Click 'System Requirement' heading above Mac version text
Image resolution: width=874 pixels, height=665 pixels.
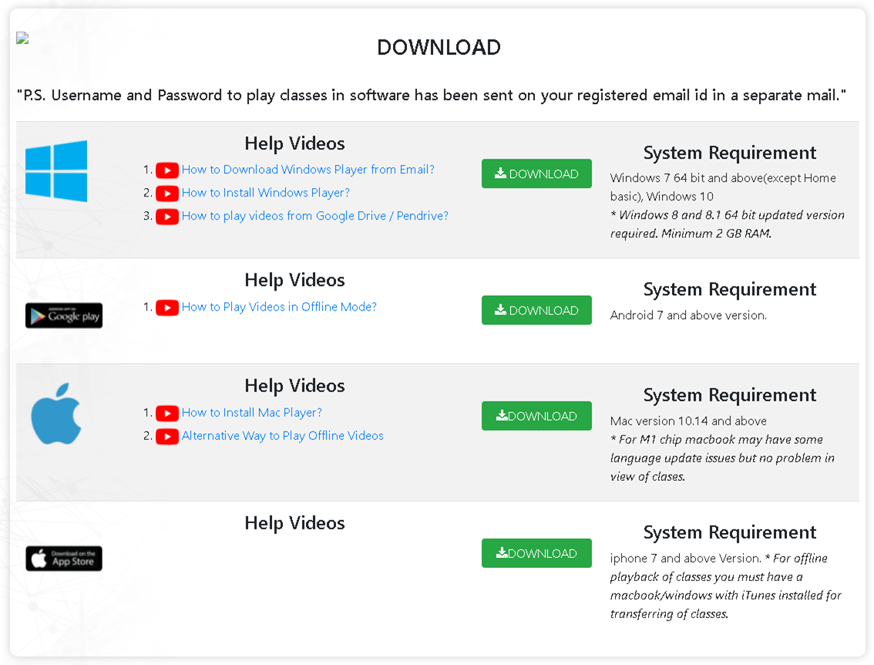(730, 395)
